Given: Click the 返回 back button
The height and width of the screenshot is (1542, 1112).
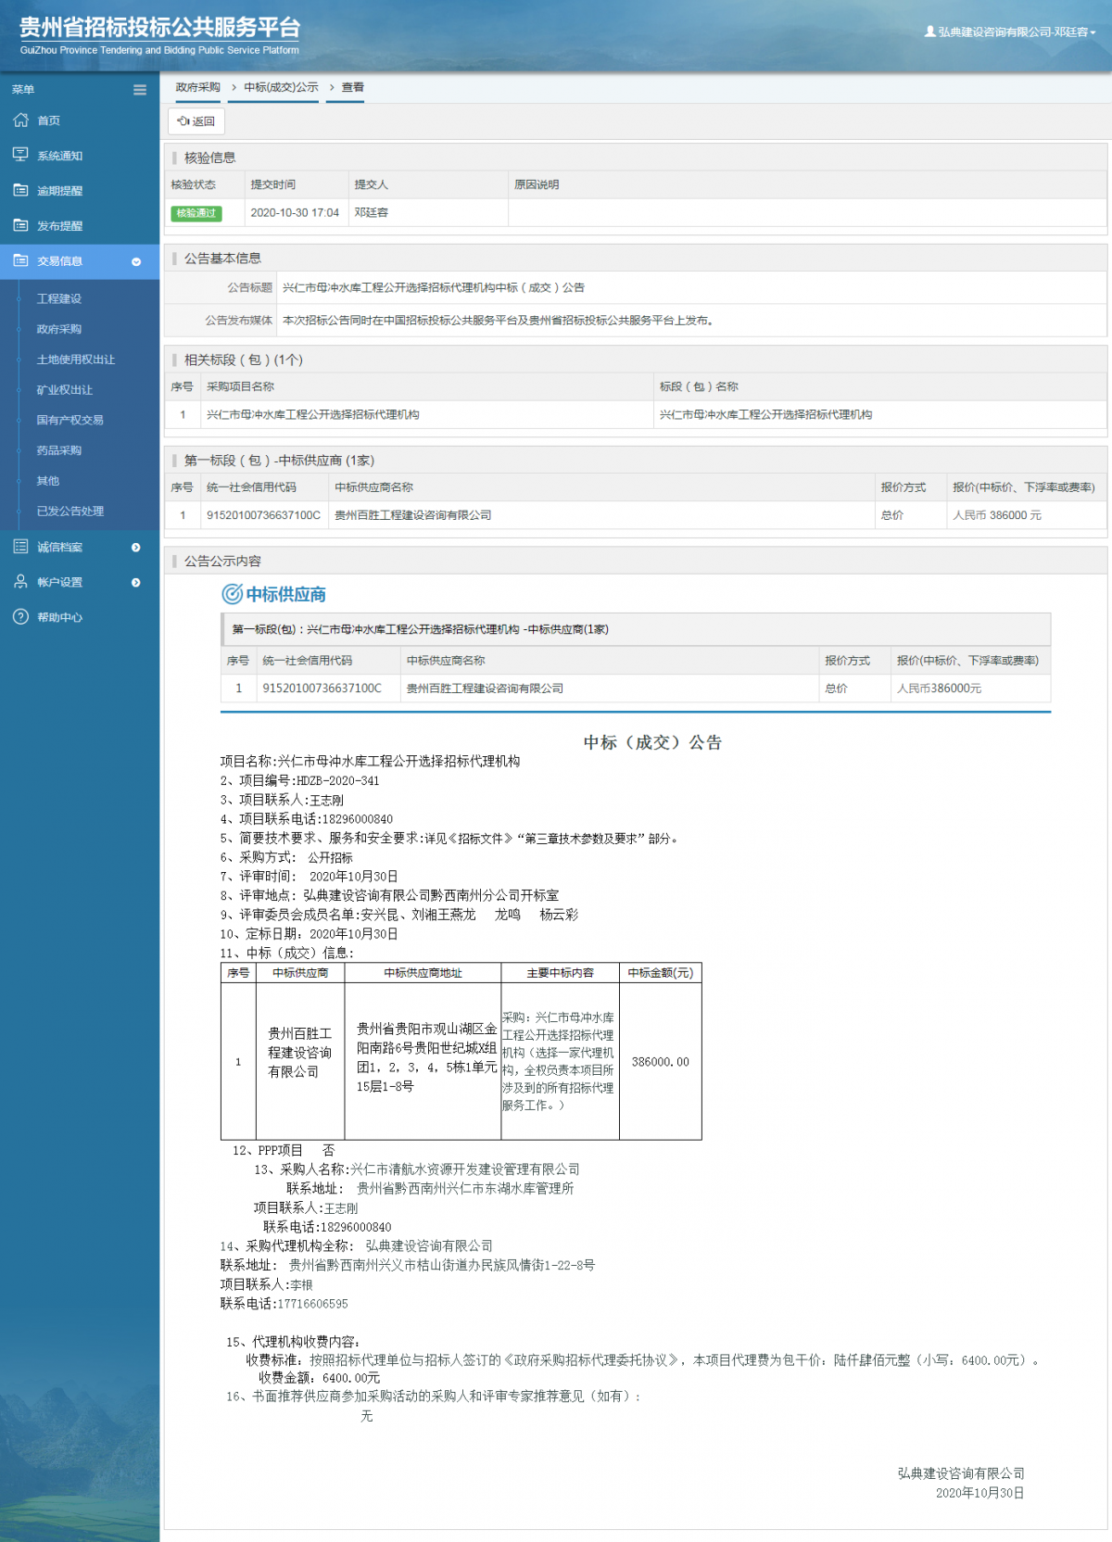Looking at the screenshot, I should (x=196, y=121).
